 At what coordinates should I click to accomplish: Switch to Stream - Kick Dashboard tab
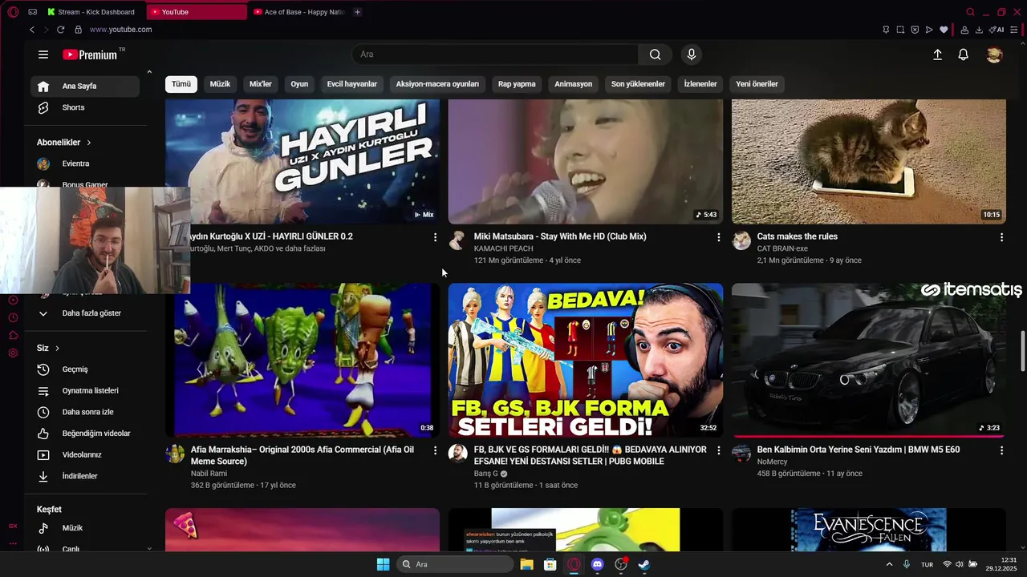[x=94, y=12]
